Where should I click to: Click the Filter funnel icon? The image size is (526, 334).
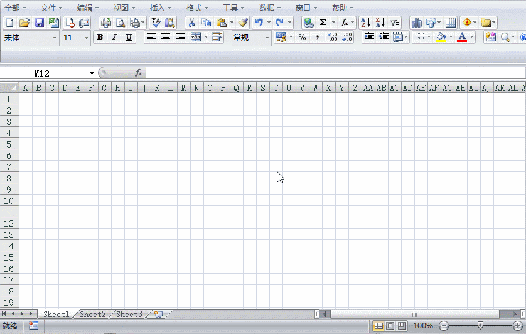click(394, 23)
